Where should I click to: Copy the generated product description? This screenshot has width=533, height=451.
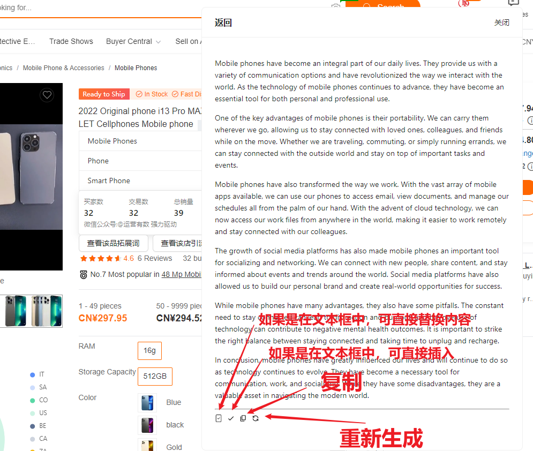click(x=243, y=418)
